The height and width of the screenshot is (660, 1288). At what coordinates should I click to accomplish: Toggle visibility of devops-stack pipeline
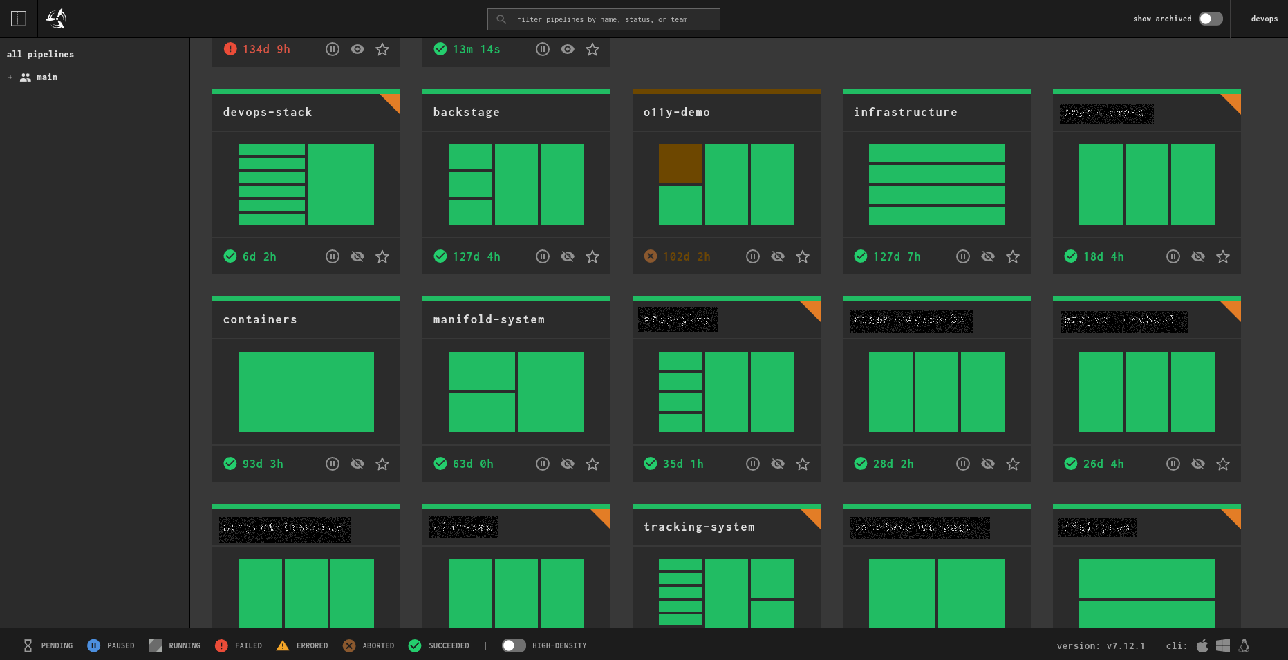coord(357,256)
